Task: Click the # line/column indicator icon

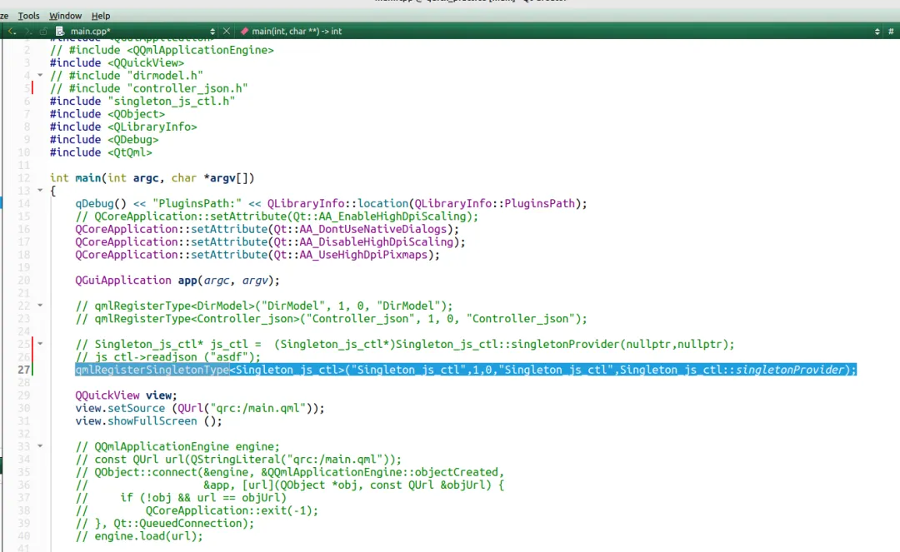Action: pyautogui.click(x=891, y=31)
